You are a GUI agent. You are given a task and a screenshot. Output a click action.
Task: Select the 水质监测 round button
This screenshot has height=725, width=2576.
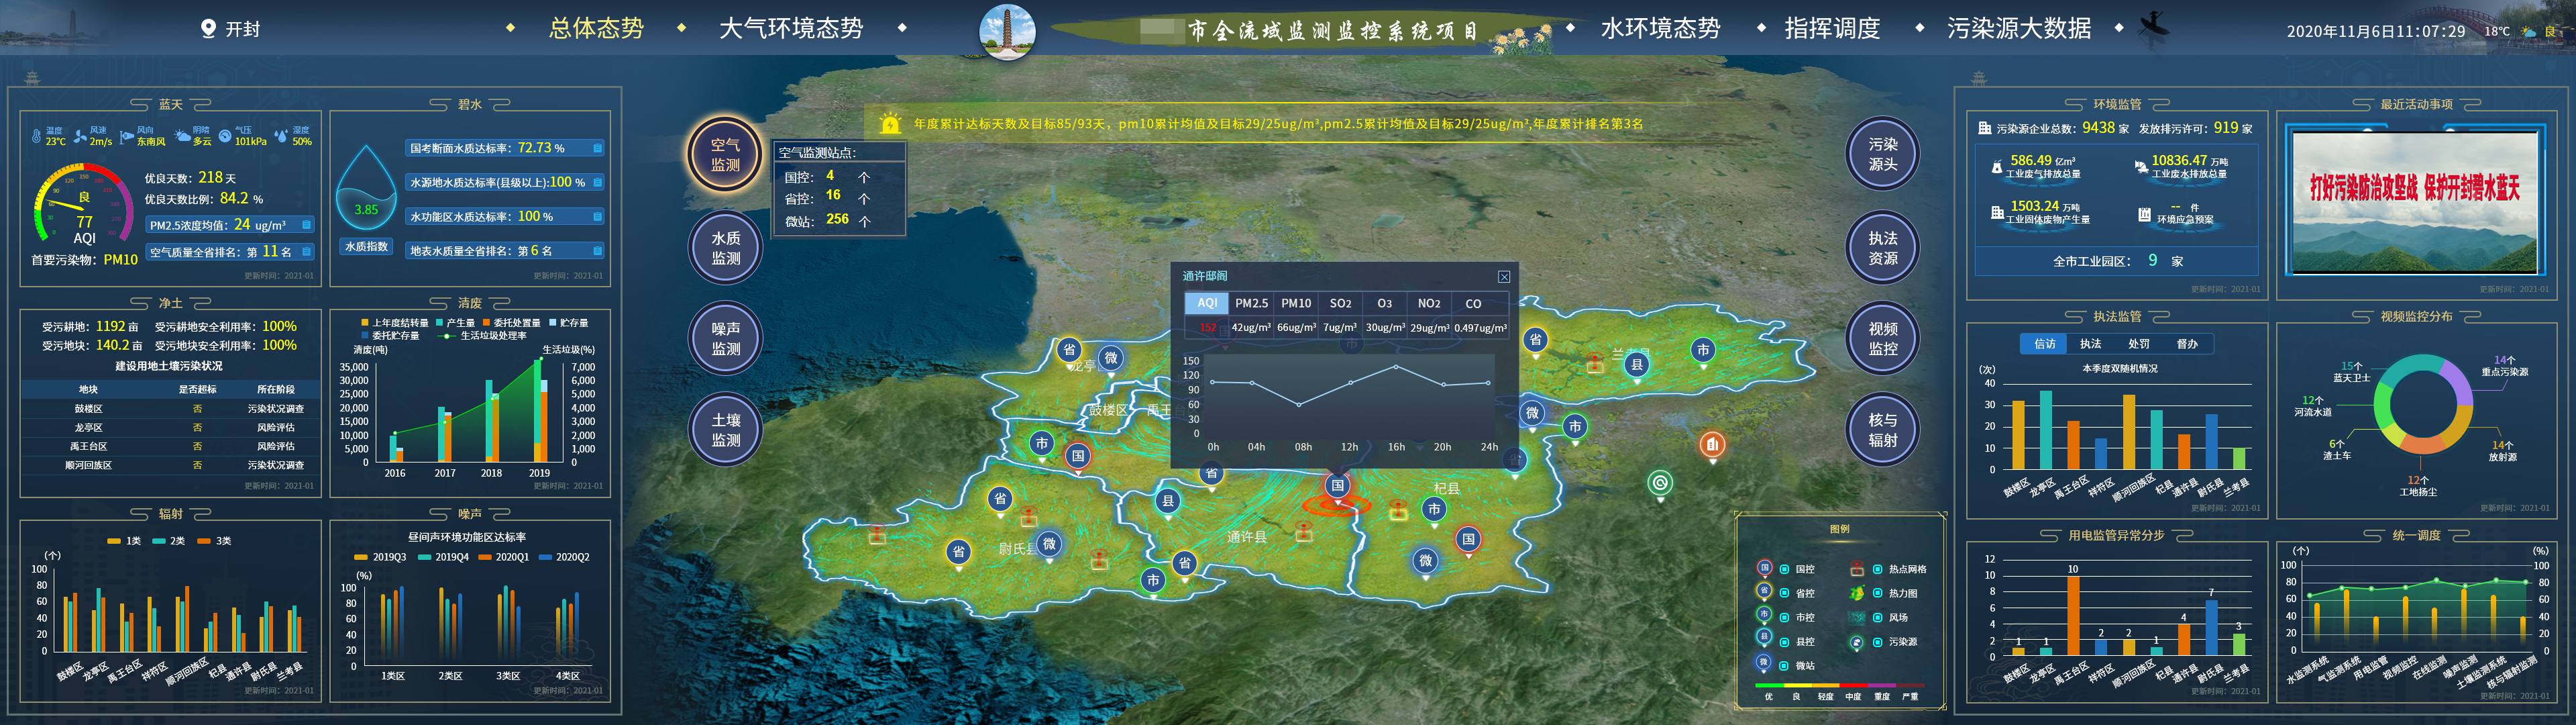[725, 248]
